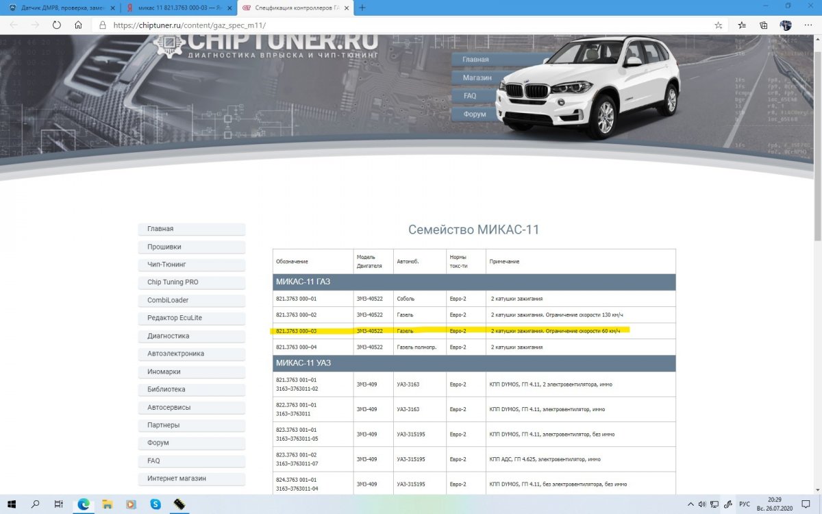The height and width of the screenshot is (514, 822).
Task: Click the Home icon in browser toolbar
Action: [79, 25]
